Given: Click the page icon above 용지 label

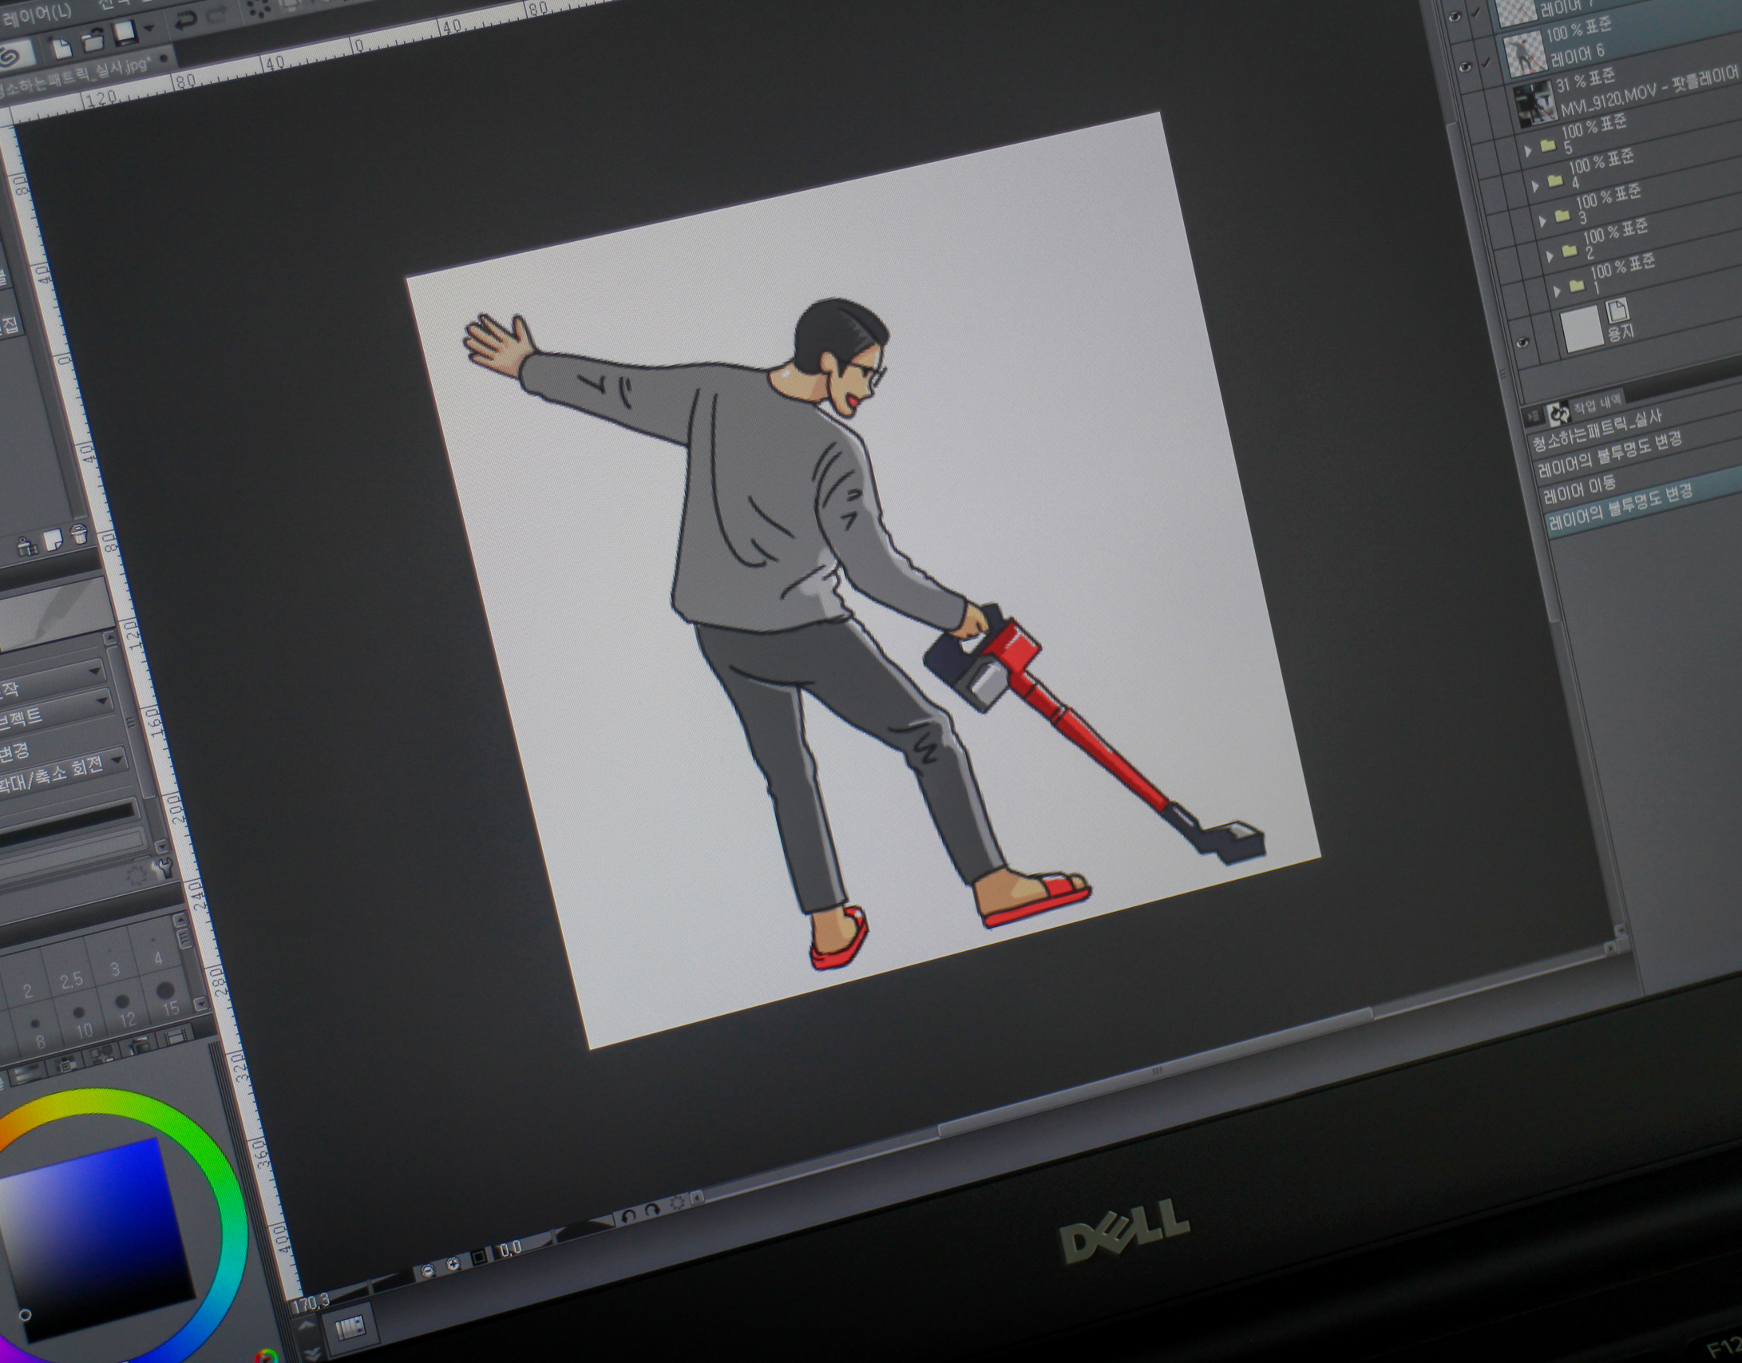Looking at the screenshot, I should [1617, 311].
